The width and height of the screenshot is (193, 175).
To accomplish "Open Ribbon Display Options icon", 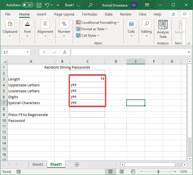I will 147,5.
